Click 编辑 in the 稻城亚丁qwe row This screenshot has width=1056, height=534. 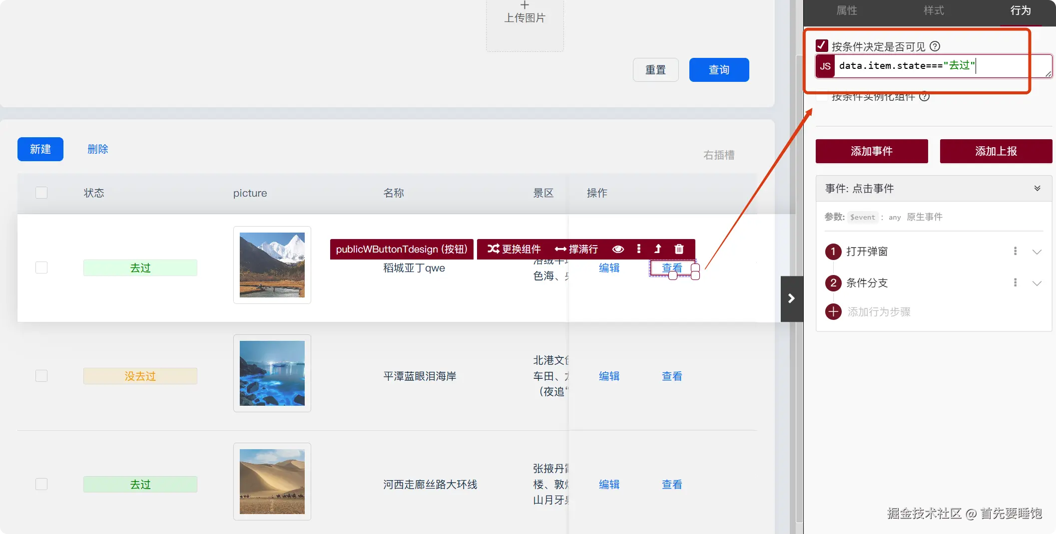click(x=609, y=268)
